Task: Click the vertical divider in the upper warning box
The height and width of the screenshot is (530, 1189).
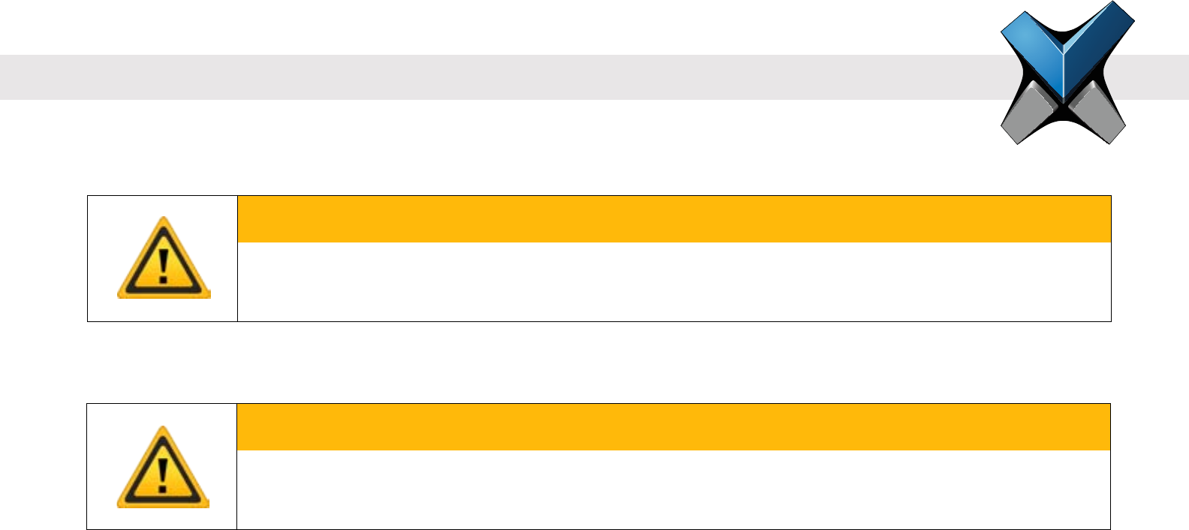Action: 237,259
